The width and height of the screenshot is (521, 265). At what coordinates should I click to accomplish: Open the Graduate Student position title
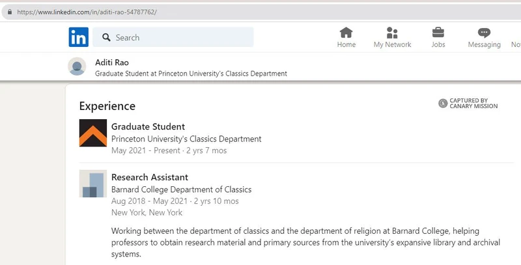coord(148,126)
